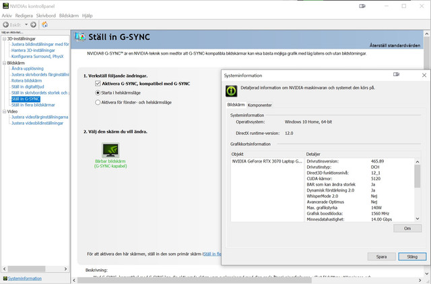Viewport: 431px width, 284px height.
Task: Click main panel vertical scroll-up arrow
Action: point(426,34)
